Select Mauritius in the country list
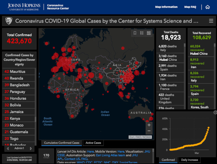 coord(18,71)
